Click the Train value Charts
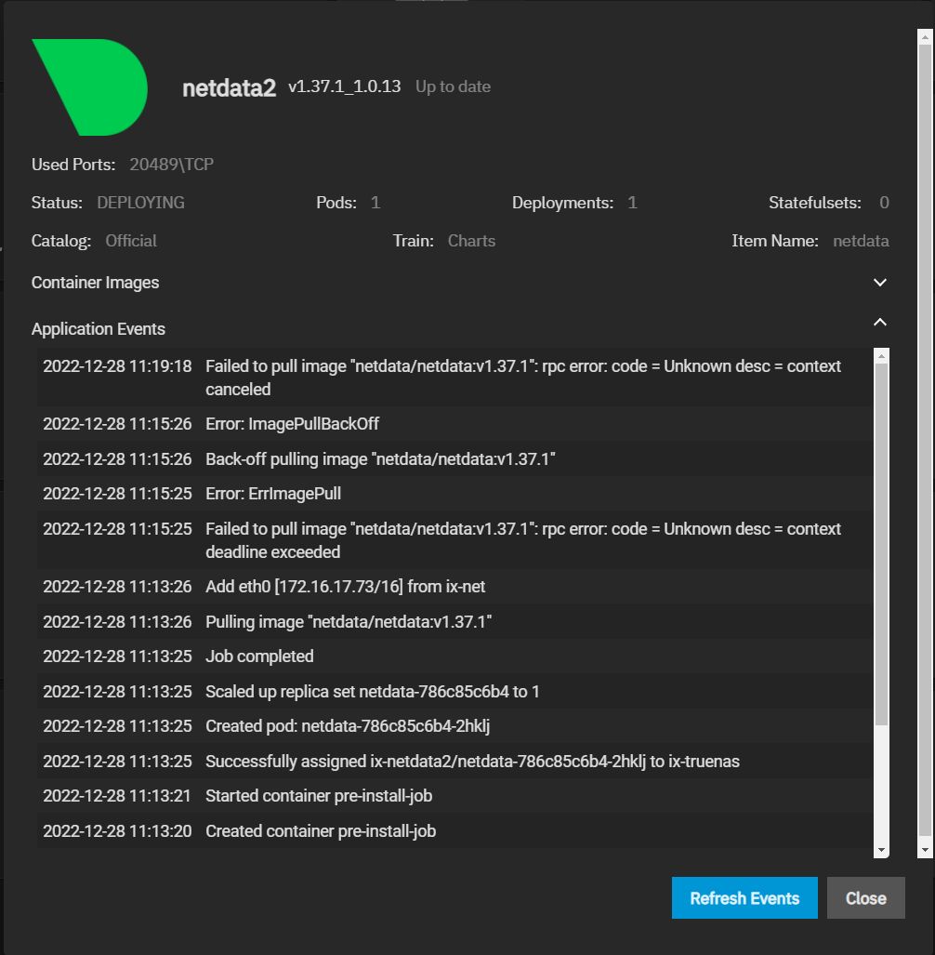Image resolution: width=935 pixels, height=955 pixels. pyautogui.click(x=471, y=241)
